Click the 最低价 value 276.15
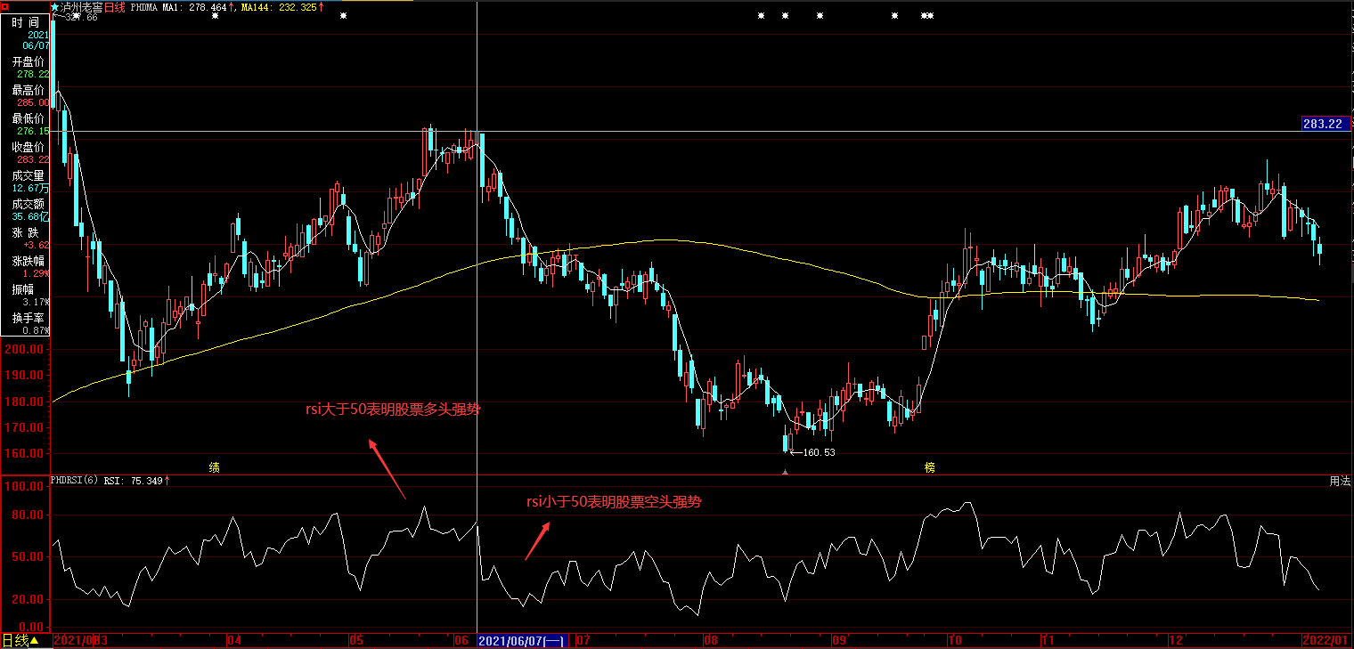The height and width of the screenshot is (649, 1354). click(x=33, y=131)
